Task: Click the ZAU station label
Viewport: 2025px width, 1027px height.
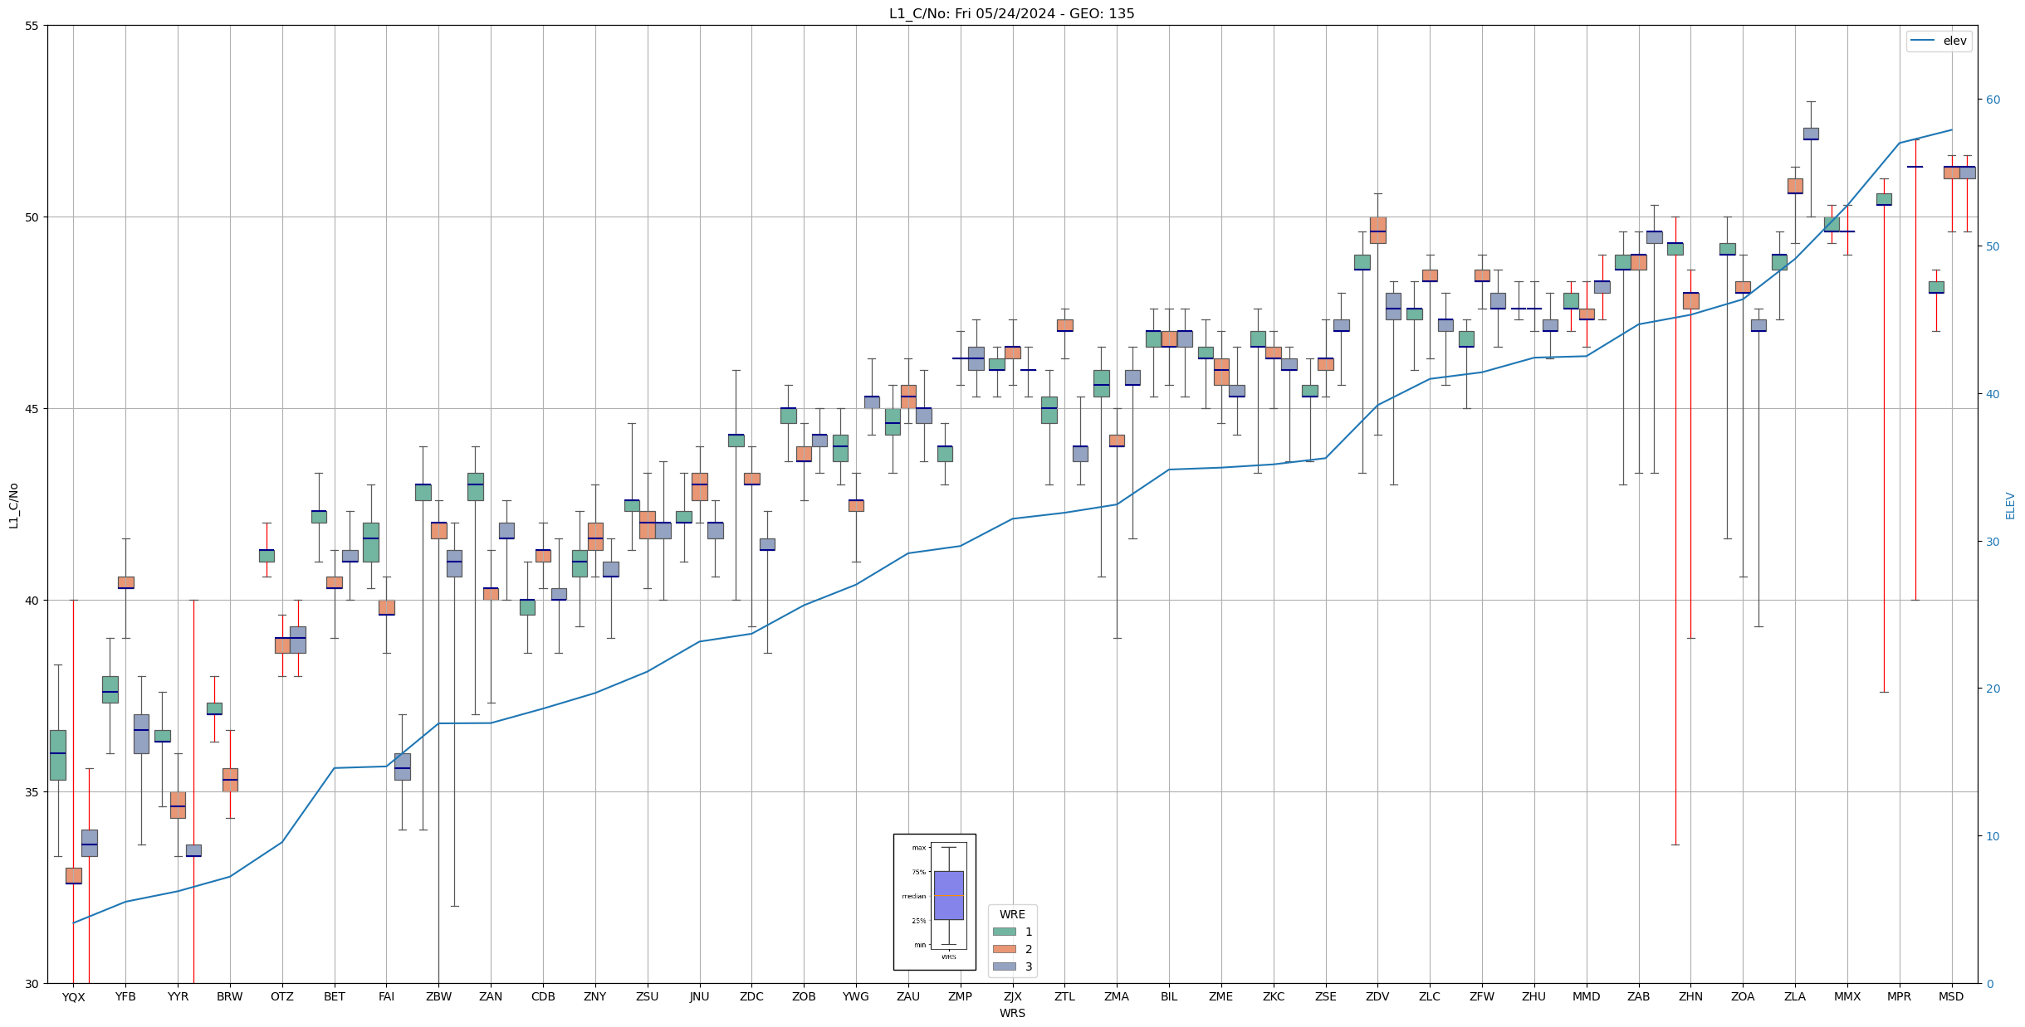Action: point(908,996)
